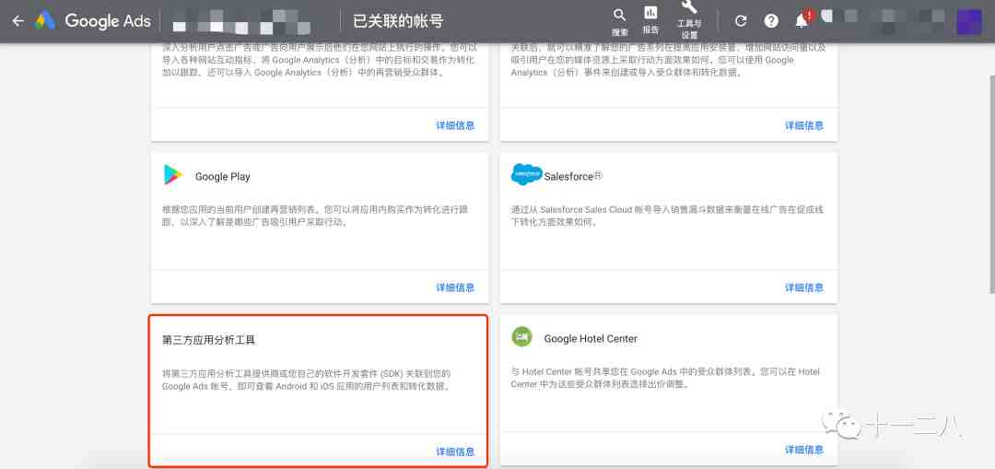Screen dimensions: 995x469
Task: Select the Google Play triangle logo
Action: pyautogui.click(x=172, y=174)
